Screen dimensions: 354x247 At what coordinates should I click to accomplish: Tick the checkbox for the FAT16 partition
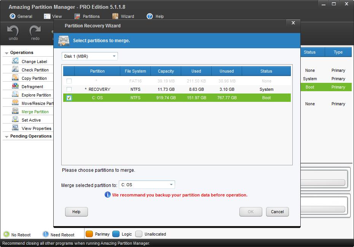pos(69,81)
